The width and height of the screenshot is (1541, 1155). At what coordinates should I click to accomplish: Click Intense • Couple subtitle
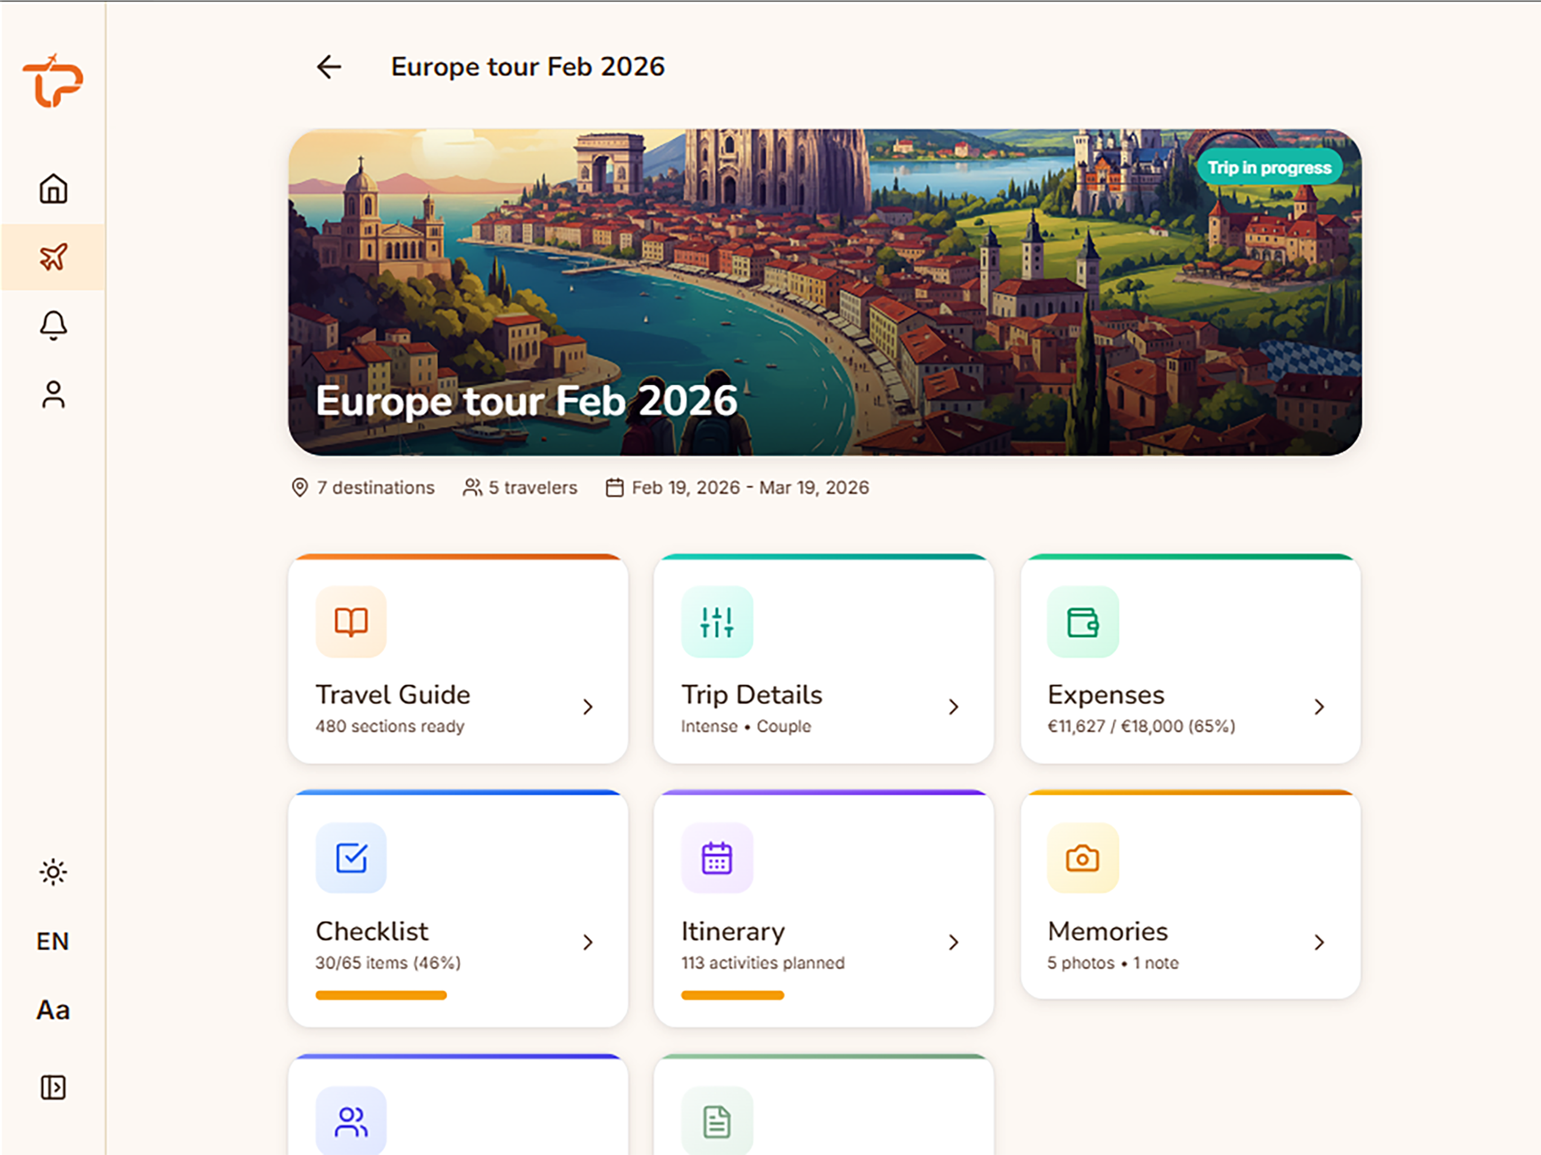click(x=746, y=726)
